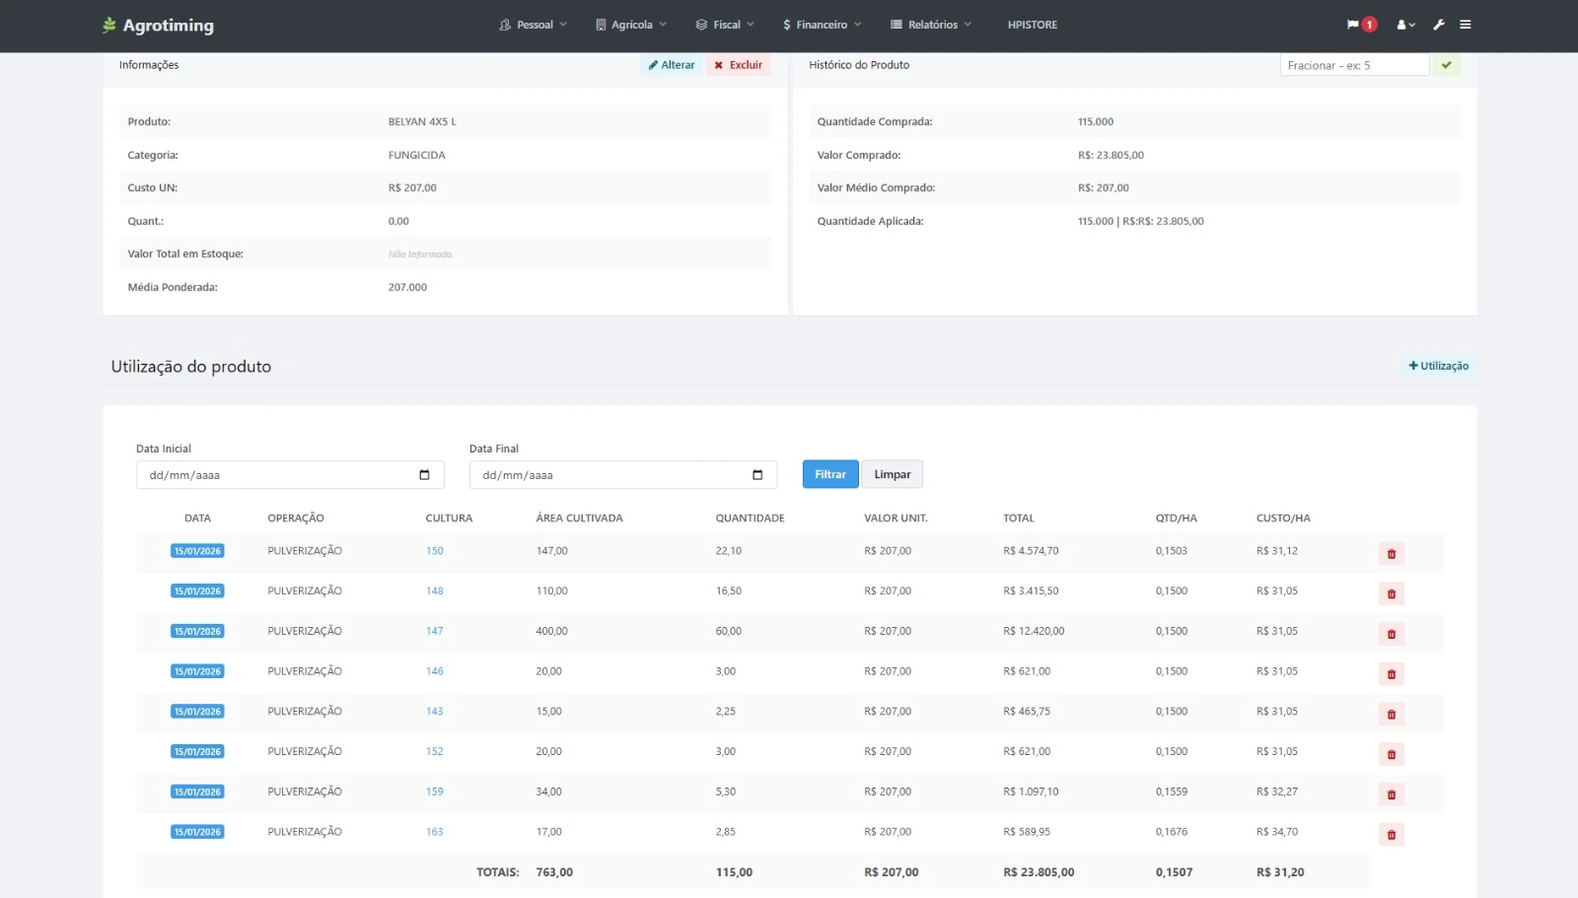Screen dimensions: 1578x898
Task: Focus the Fracionar input field
Action: tap(1353, 65)
